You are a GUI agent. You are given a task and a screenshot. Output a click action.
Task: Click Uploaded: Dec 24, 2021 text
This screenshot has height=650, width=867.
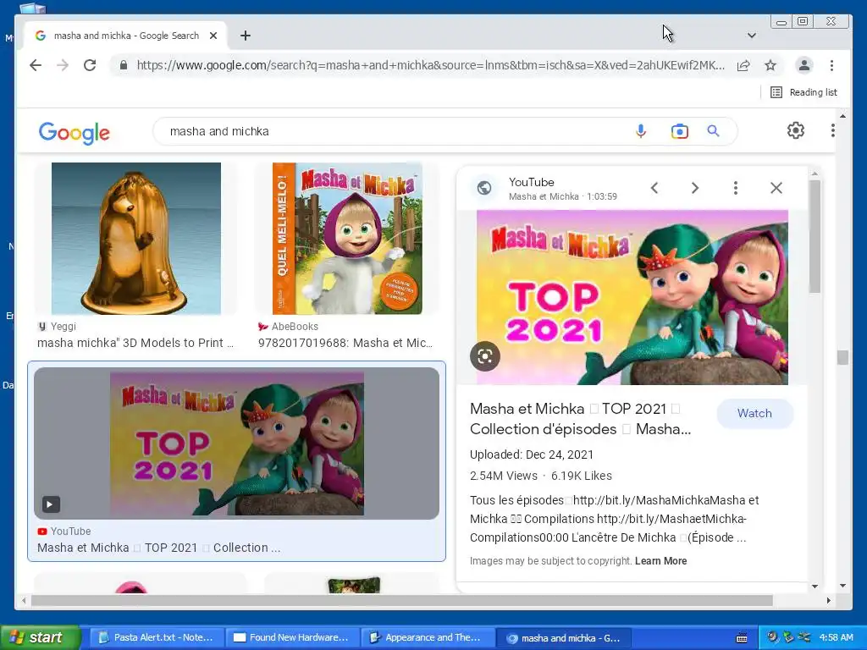(532, 454)
